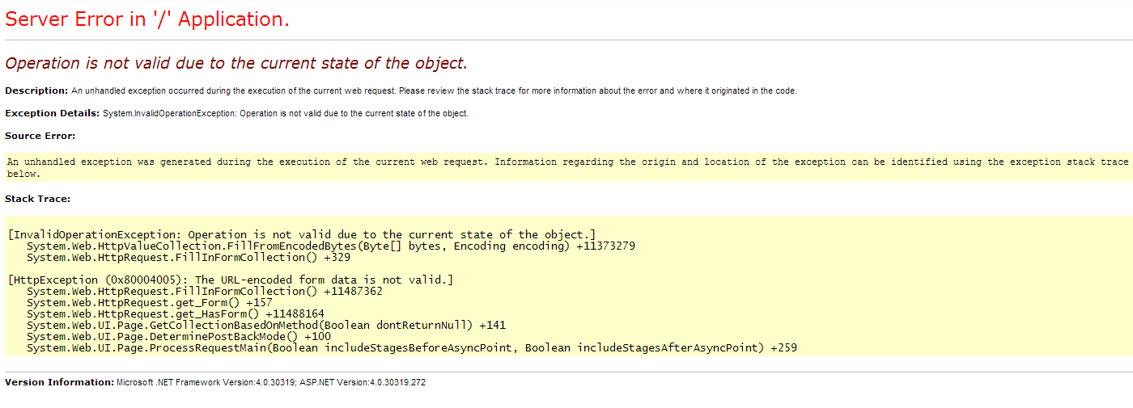Click the HttpRequest.get_HasForm() stack trace line

tap(176, 313)
